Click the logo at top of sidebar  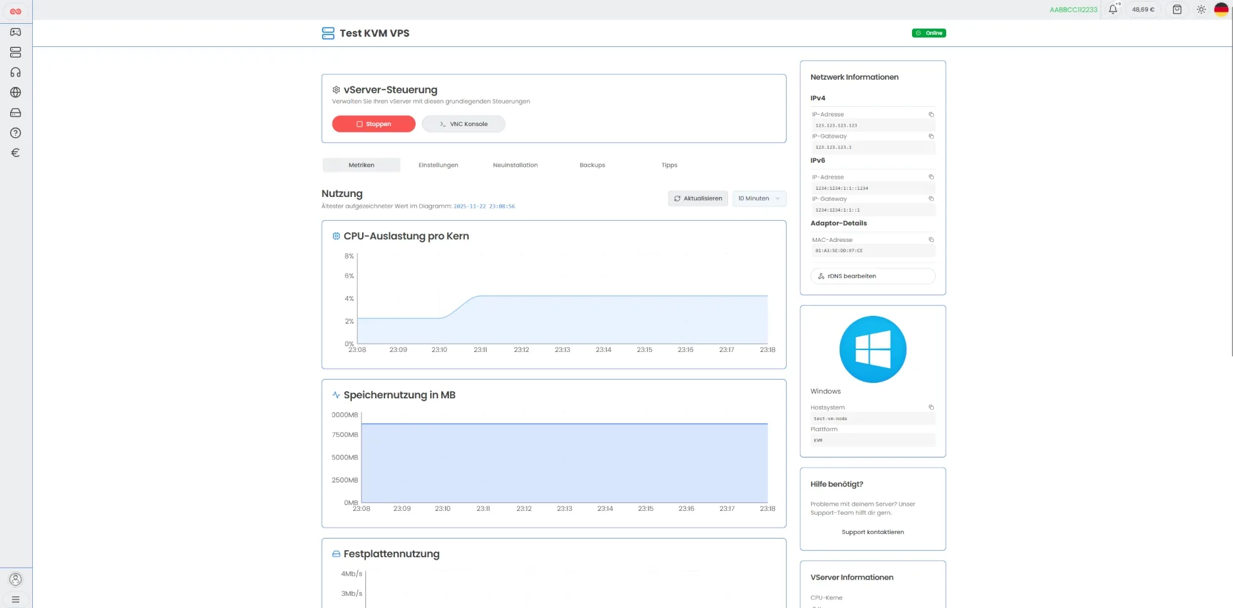pyautogui.click(x=15, y=12)
